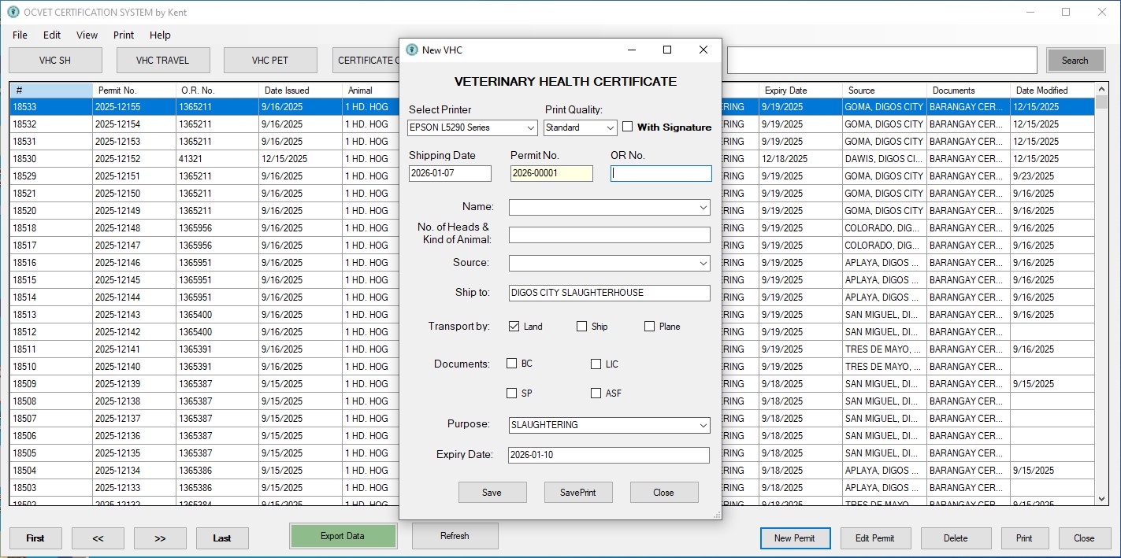The width and height of the screenshot is (1121, 558).
Task: Jump to Last page of records
Action: click(x=222, y=538)
